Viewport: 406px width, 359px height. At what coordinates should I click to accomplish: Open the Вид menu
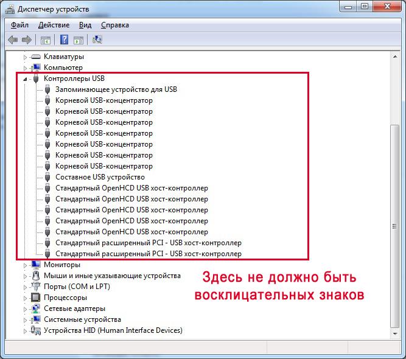(85, 25)
